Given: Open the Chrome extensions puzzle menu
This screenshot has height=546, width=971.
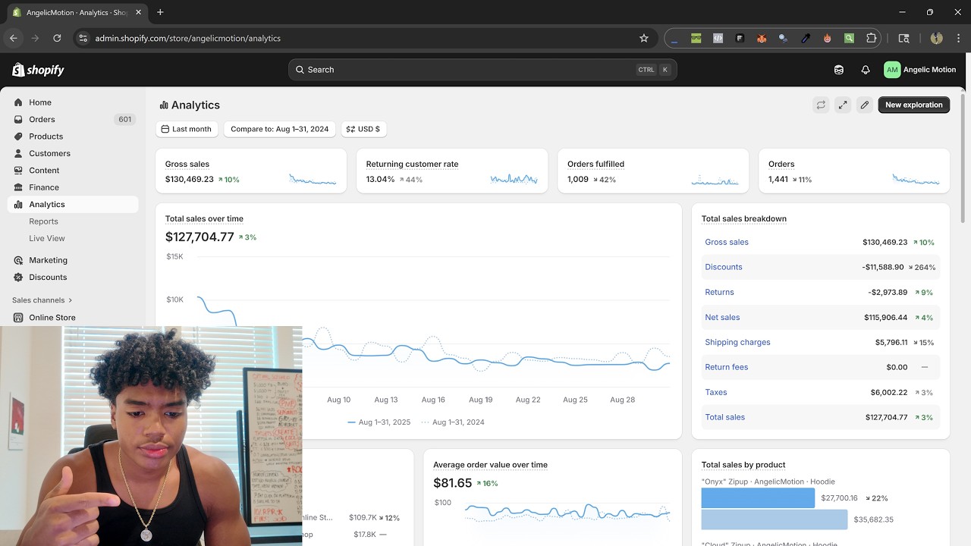Looking at the screenshot, I should pos(872,38).
